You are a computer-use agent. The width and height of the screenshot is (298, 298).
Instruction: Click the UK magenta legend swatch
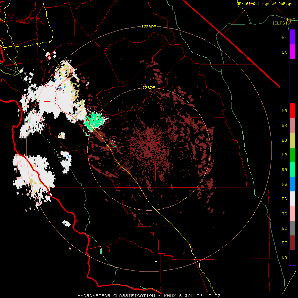[x=292, y=52]
